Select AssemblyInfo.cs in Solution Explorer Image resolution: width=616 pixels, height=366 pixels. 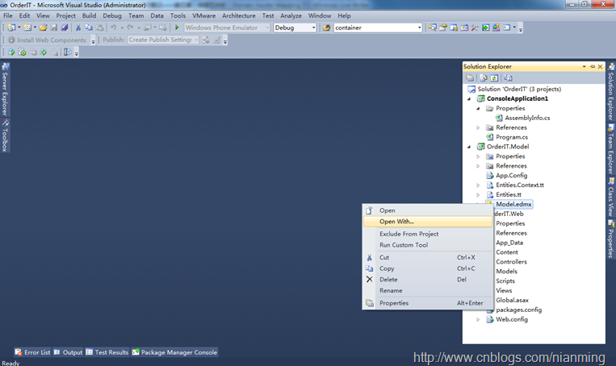[527, 118]
